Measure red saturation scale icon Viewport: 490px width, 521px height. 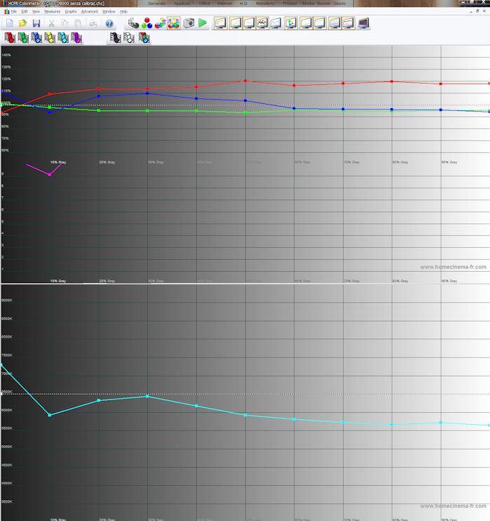tap(10, 37)
